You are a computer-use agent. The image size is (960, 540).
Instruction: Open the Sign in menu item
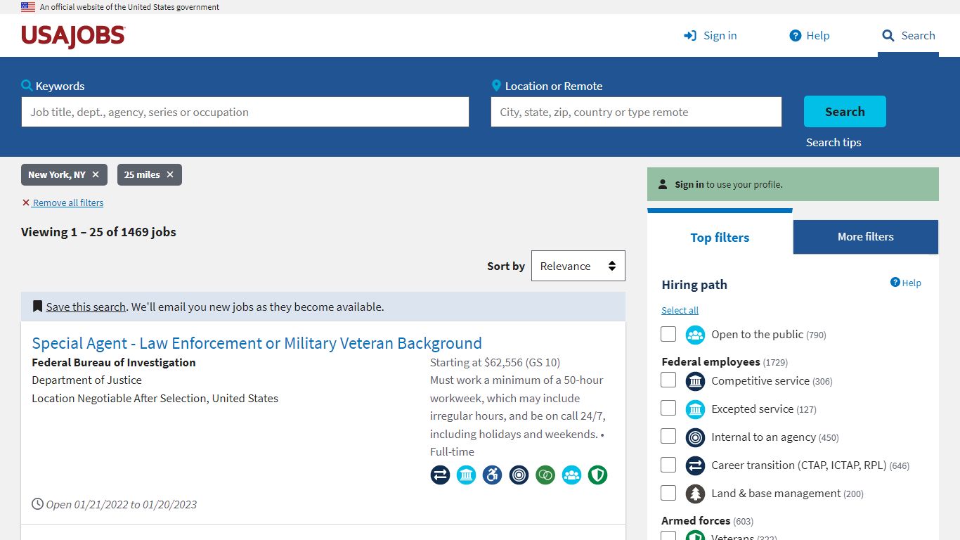click(x=711, y=36)
